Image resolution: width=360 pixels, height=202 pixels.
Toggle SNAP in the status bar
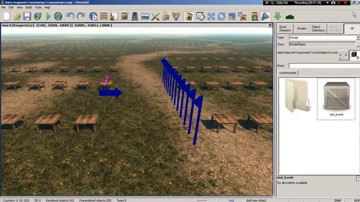click(x=337, y=200)
